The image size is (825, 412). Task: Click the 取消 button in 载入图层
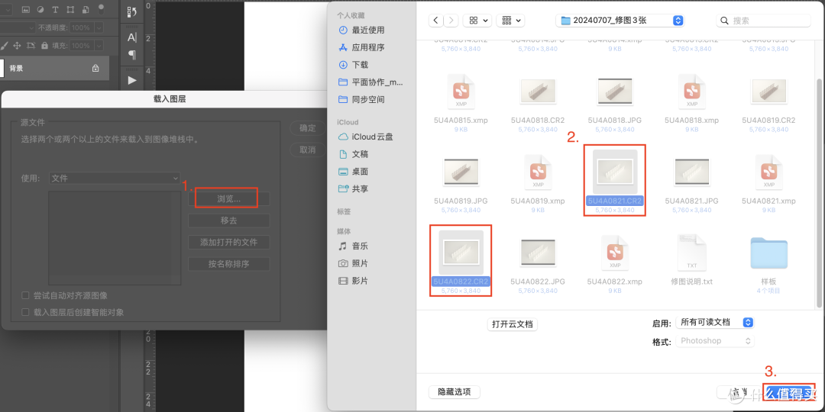pos(308,150)
